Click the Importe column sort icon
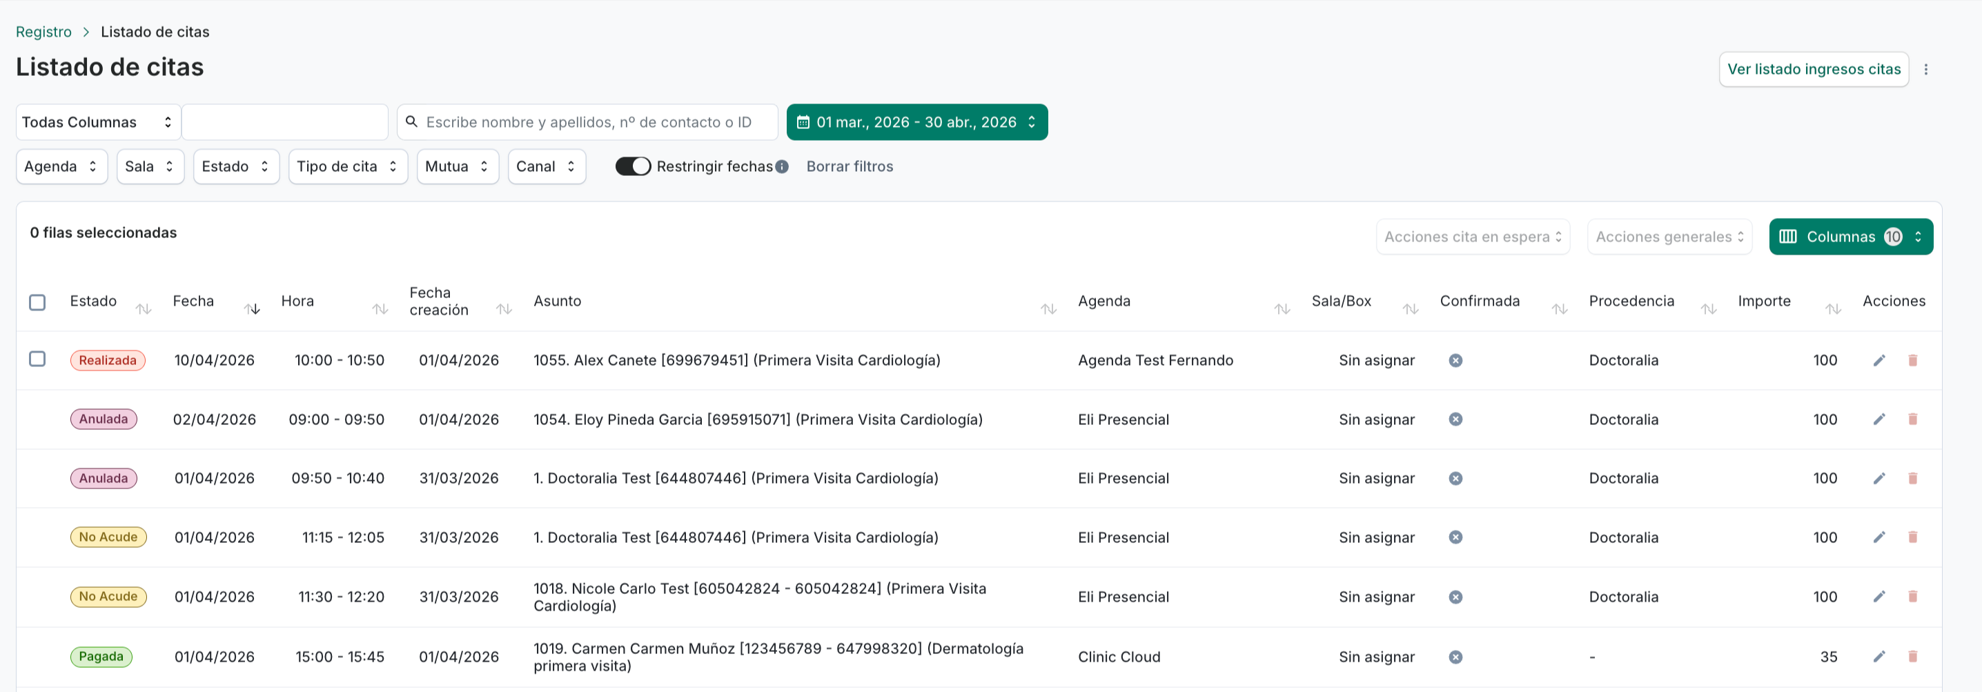Viewport: 1982px width, 692px height. coord(1833,309)
